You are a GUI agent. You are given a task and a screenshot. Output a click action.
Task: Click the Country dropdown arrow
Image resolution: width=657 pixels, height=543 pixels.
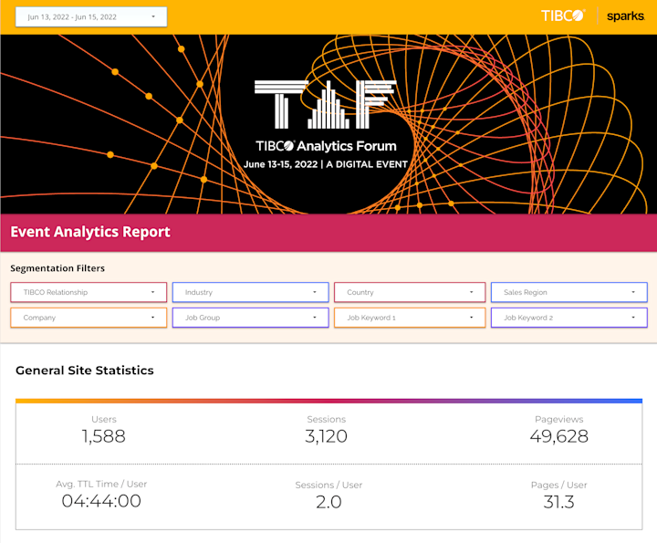click(472, 292)
